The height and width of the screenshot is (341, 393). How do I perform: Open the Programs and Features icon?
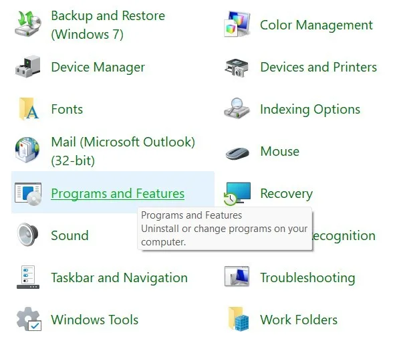point(28,194)
